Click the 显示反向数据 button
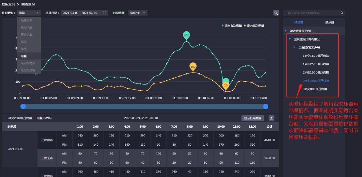362x177 pixels. [x=253, y=118]
